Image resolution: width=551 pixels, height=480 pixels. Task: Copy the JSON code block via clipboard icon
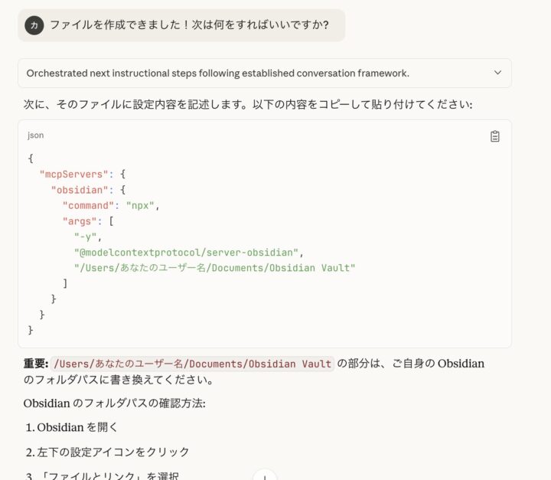click(494, 136)
